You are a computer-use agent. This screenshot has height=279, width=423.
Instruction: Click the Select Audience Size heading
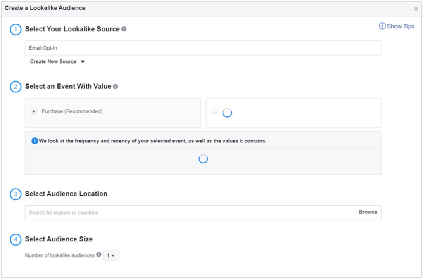click(59, 239)
